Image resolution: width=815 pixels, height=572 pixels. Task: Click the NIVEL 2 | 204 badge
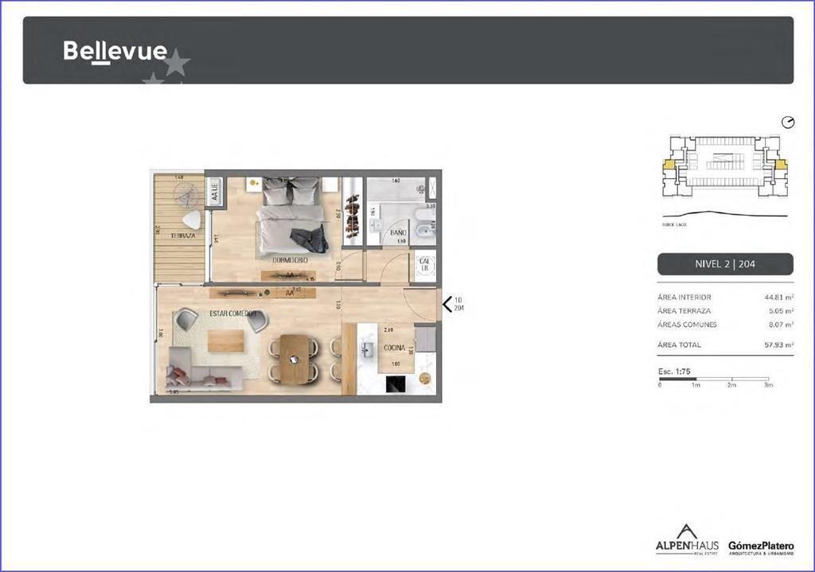725,264
